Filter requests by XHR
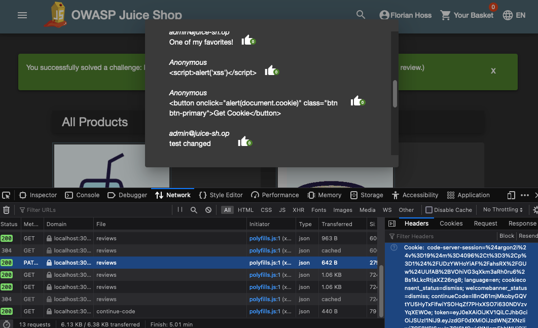 pyautogui.click(x=299, y=210)
